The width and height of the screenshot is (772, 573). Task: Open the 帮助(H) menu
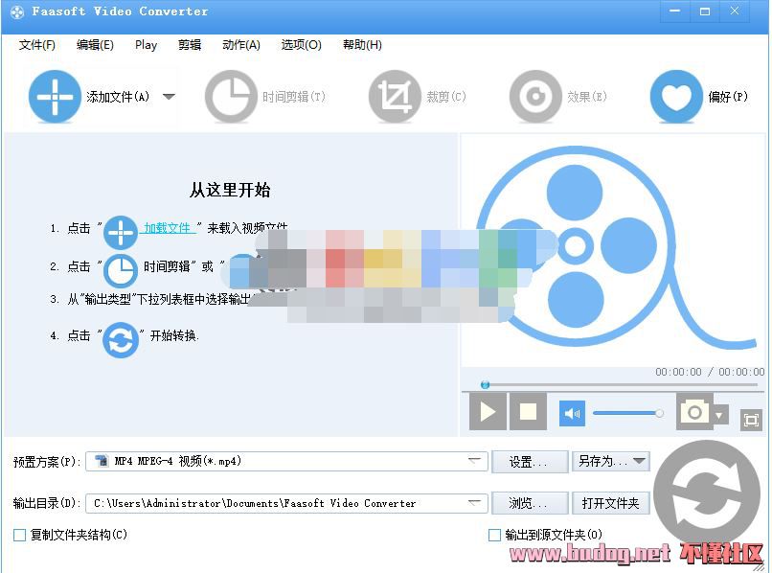pos(362,45)
